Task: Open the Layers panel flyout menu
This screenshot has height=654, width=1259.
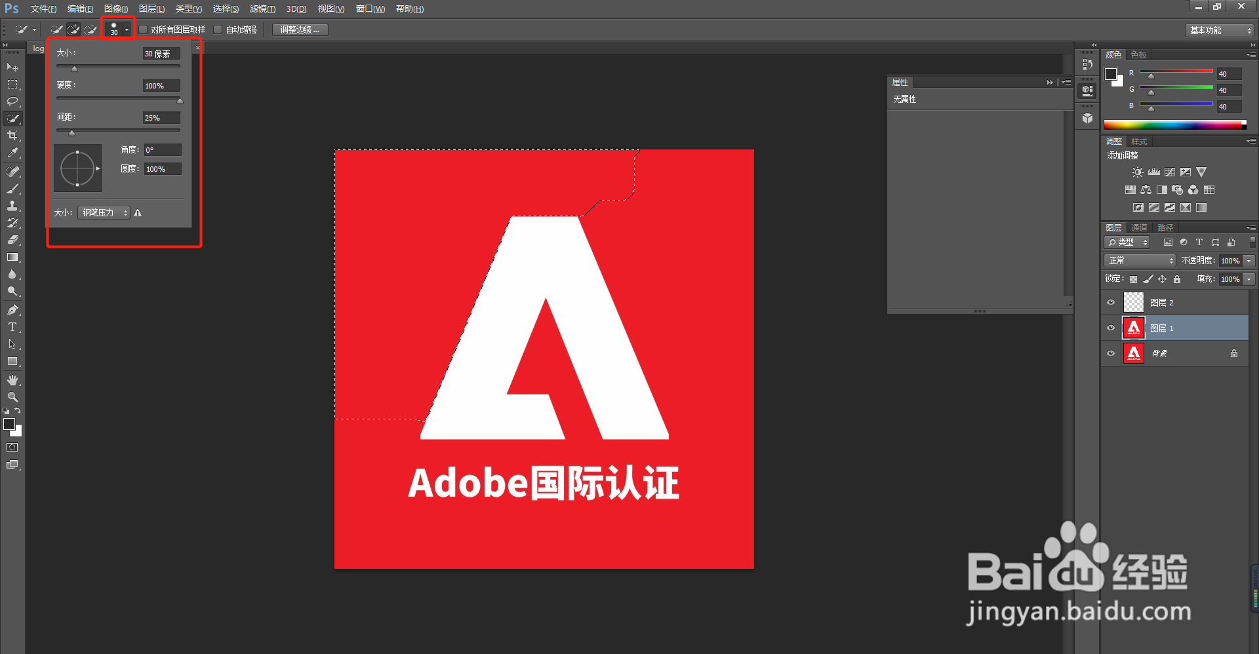Action: coord(1251,228)
